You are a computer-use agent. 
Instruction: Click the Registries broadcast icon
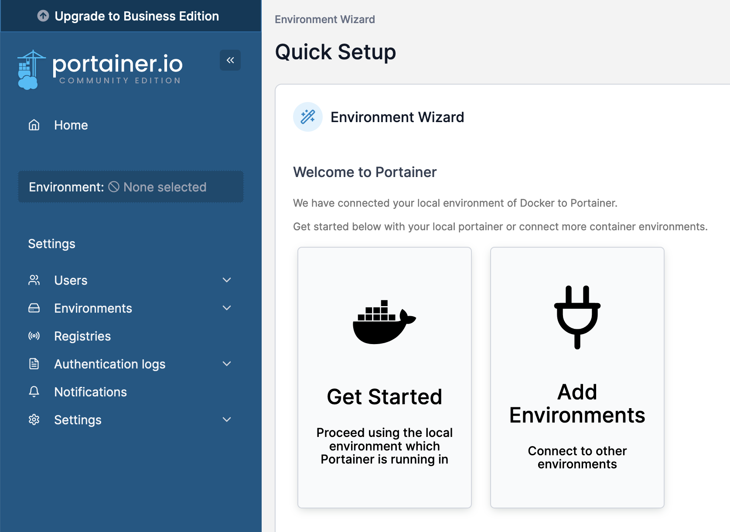click(34, 336)
